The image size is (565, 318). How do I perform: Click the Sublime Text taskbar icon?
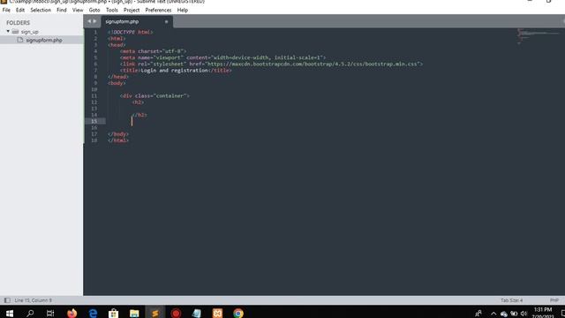[x=155, y=313]
